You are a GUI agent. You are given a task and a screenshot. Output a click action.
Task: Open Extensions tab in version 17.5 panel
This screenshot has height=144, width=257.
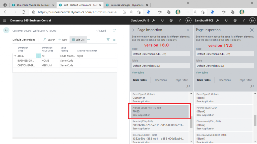pos(225,80)
